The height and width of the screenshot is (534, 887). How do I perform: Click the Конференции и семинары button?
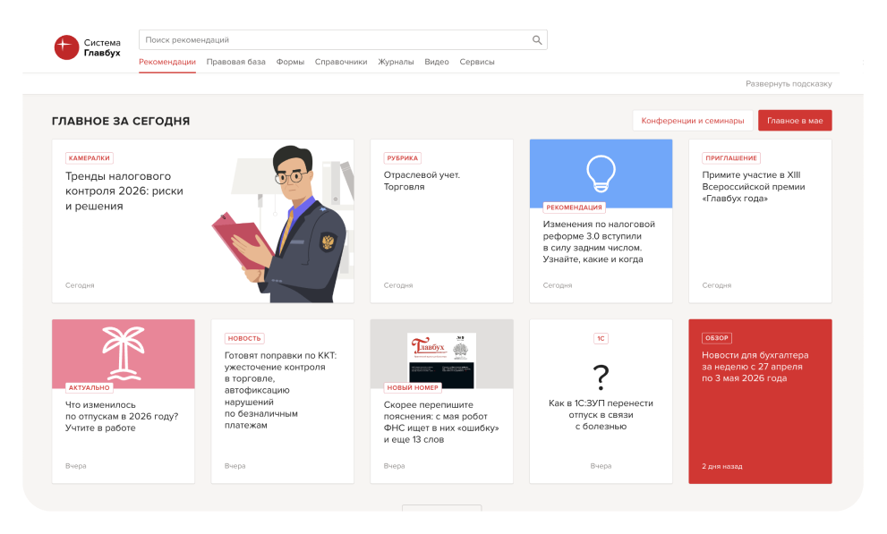coord(693,121)
